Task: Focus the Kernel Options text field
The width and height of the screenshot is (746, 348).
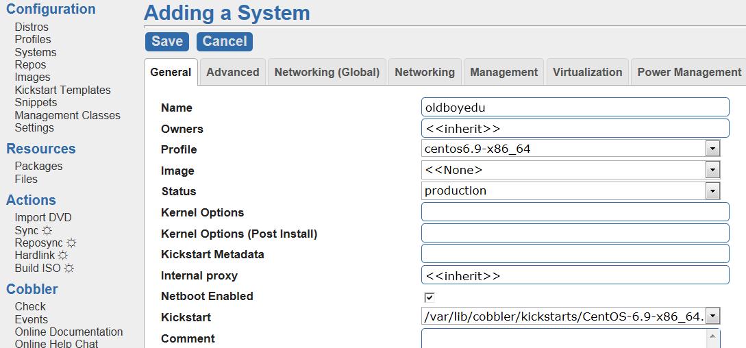Action: pos(575,212)
